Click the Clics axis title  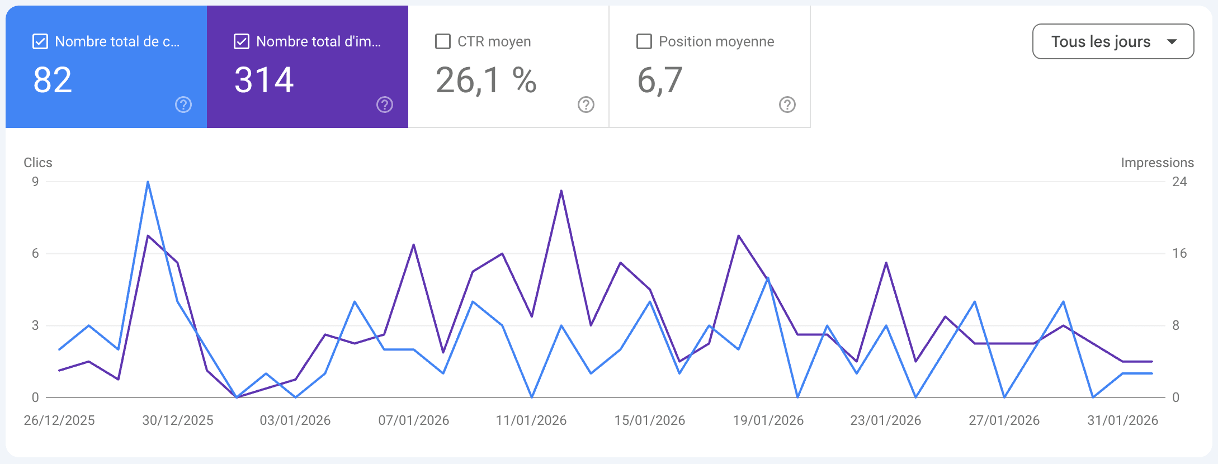(38, 163)
